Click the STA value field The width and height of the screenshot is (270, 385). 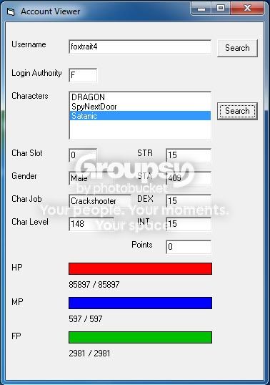click(x=189, y=178)
